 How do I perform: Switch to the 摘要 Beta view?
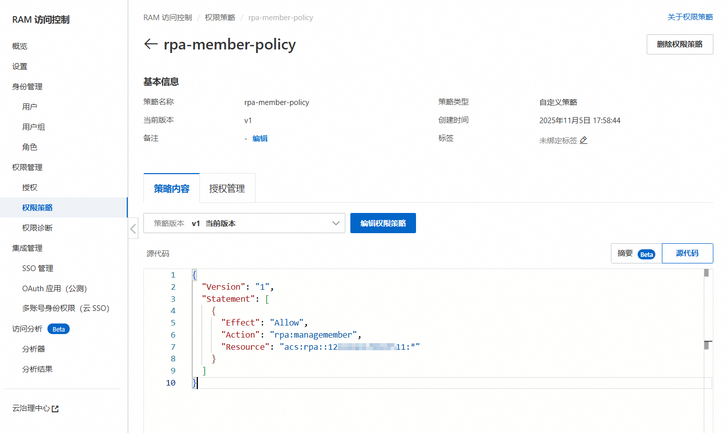tap(636, 253)
